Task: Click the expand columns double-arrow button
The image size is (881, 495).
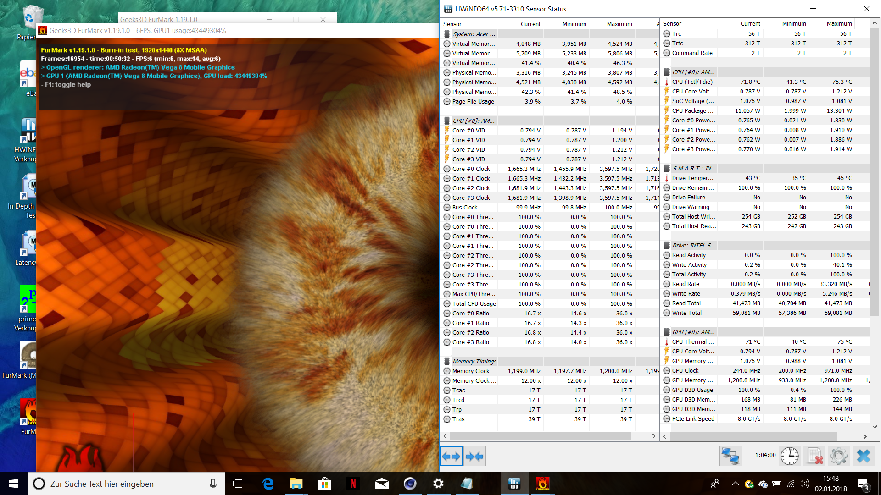Action: click(x=451, y=456)
